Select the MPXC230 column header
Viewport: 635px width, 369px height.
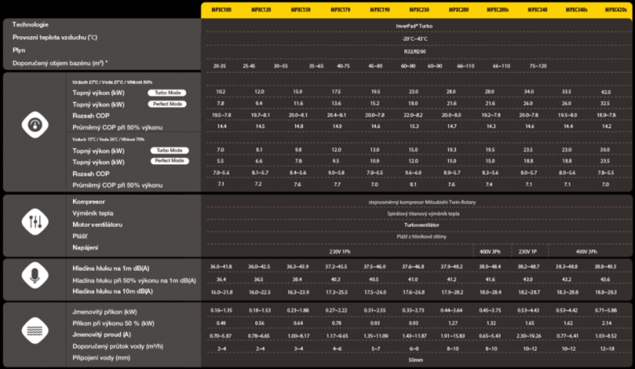point(419,10)
